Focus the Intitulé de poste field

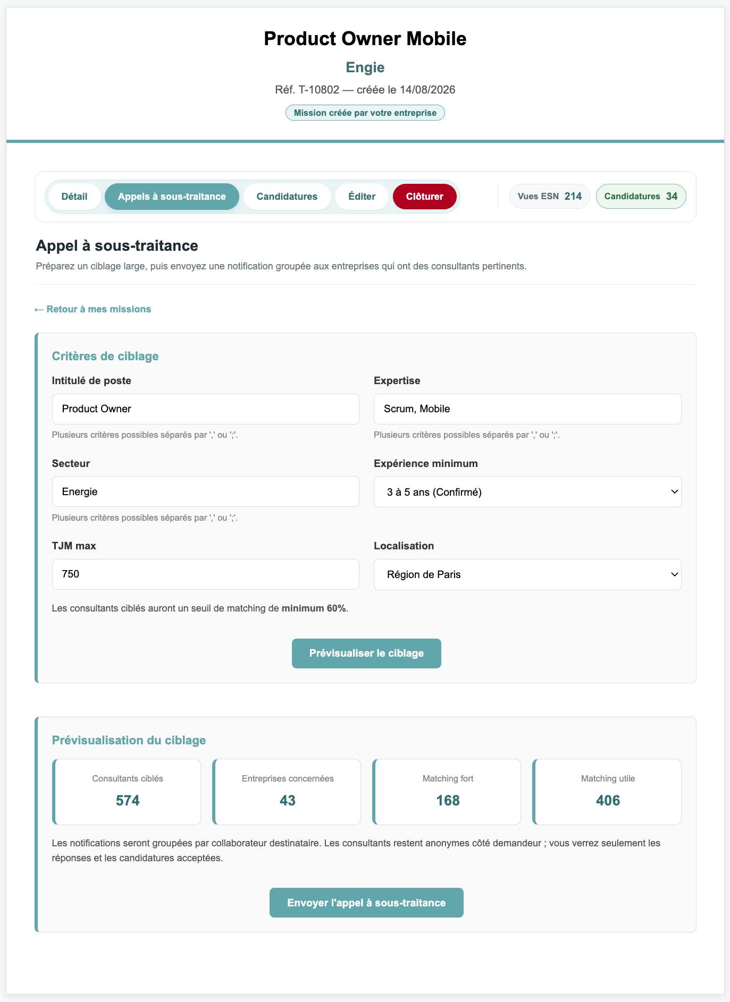click(x=206, y=409)
